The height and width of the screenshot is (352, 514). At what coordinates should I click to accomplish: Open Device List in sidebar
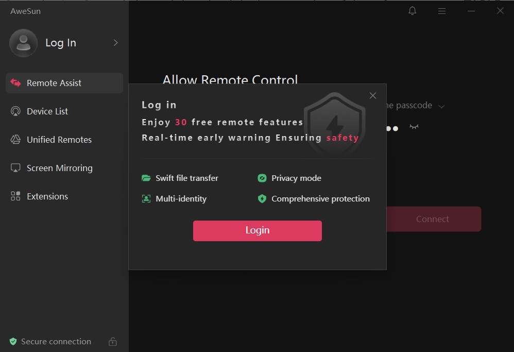click(47, 111)
